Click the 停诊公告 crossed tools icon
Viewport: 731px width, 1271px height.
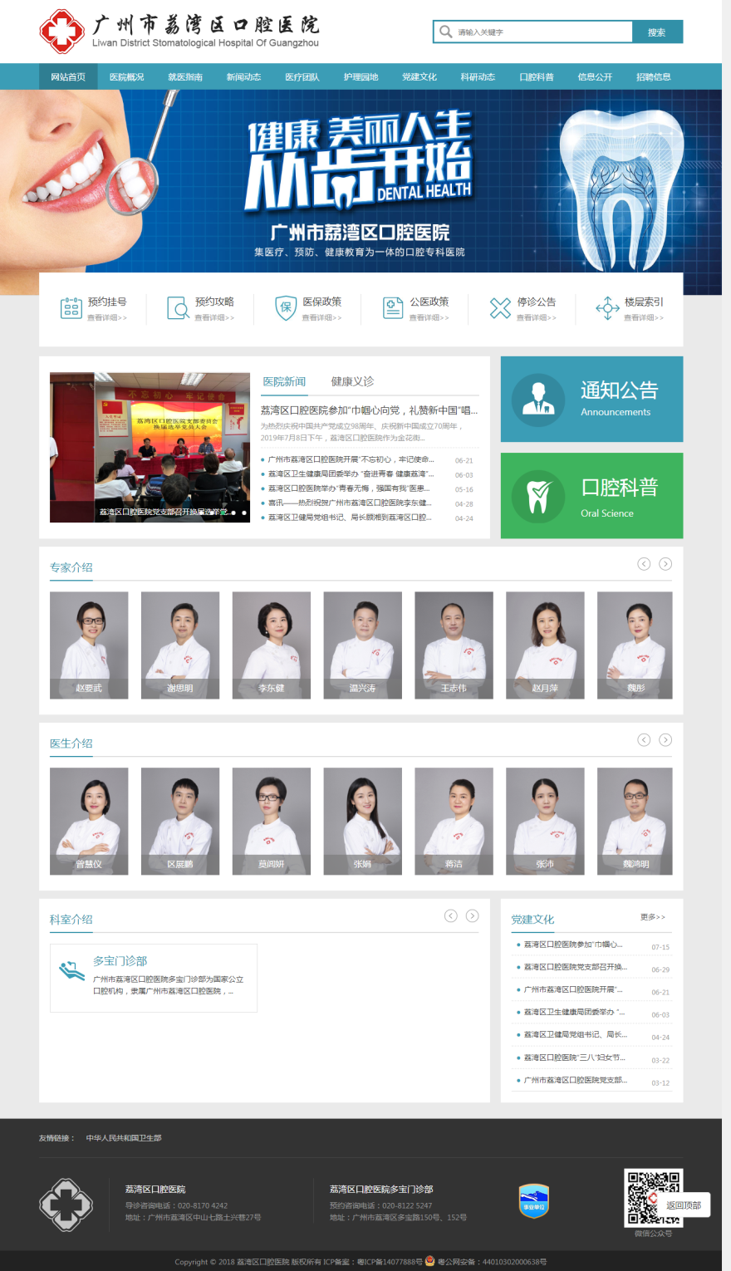click(500, 308)
